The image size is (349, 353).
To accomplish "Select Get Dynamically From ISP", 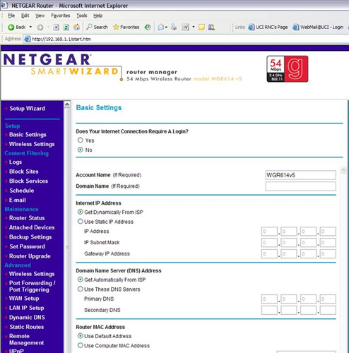I will click(81, 212).
